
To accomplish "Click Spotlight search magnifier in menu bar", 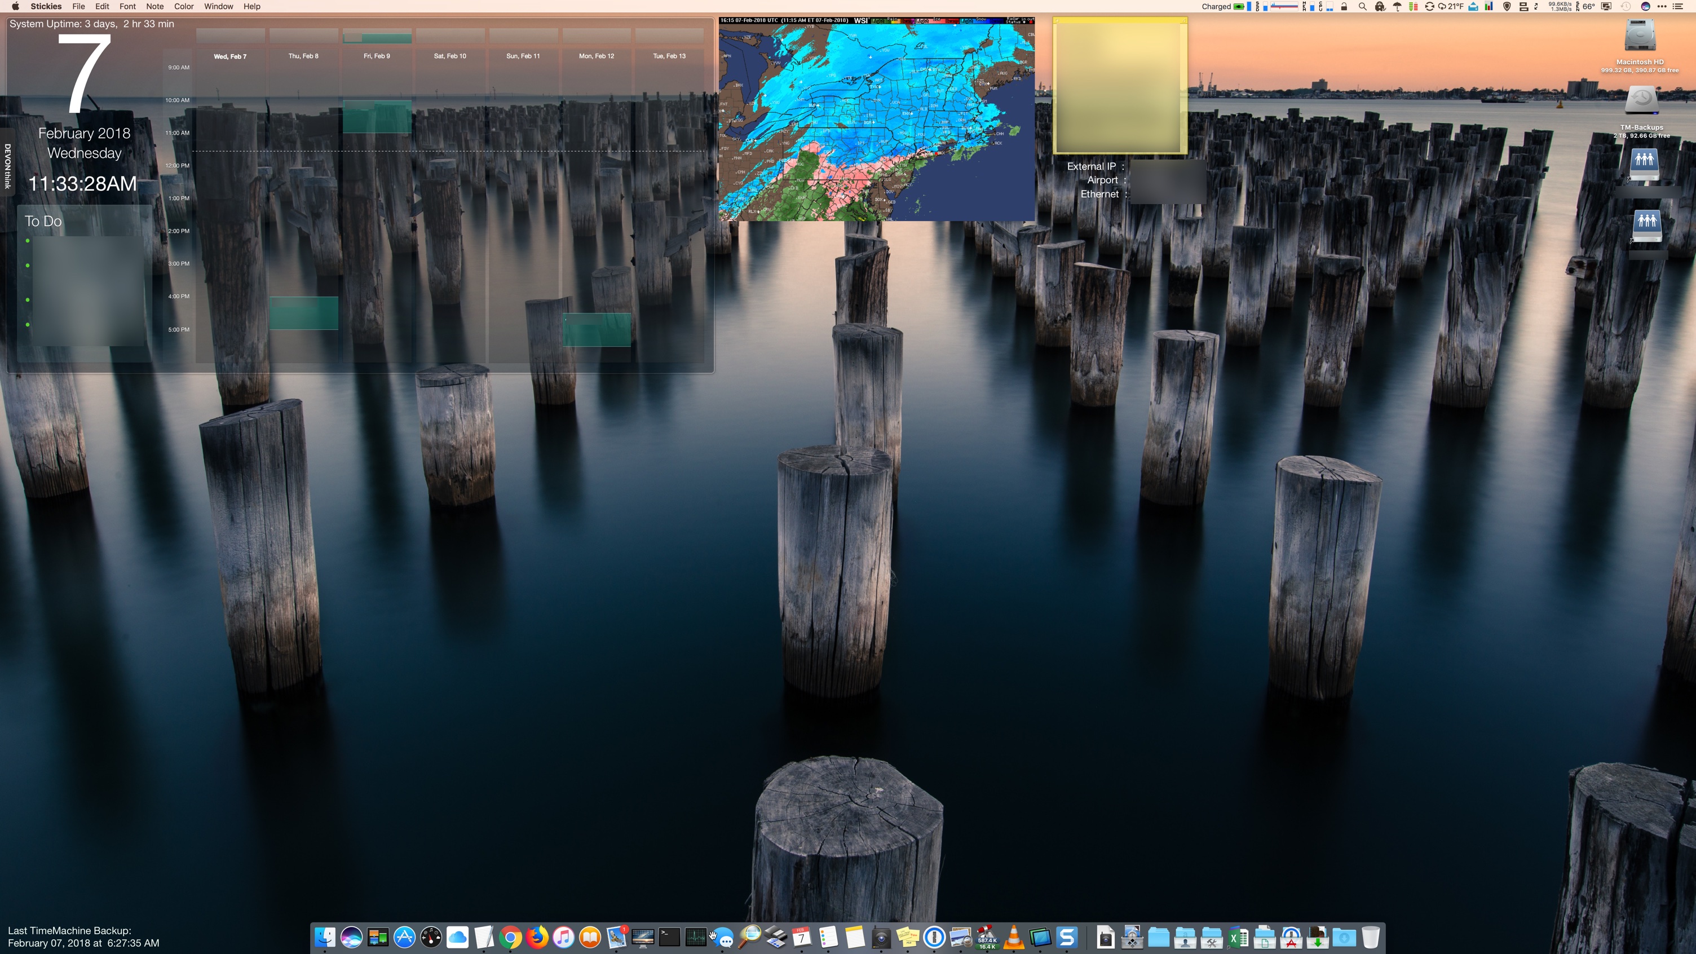I will [1362, 7].
